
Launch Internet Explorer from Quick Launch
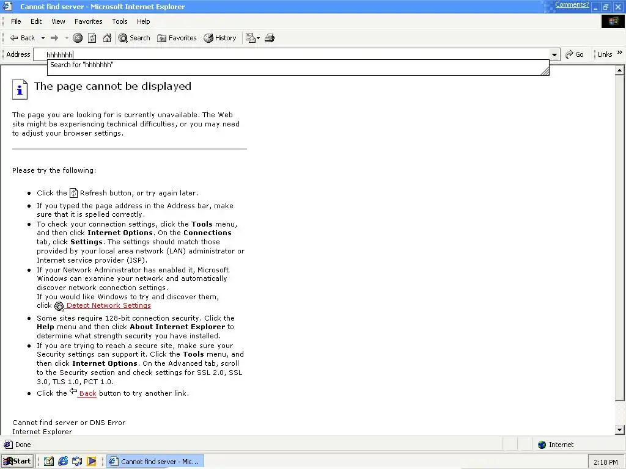click(x=63, y=462)
